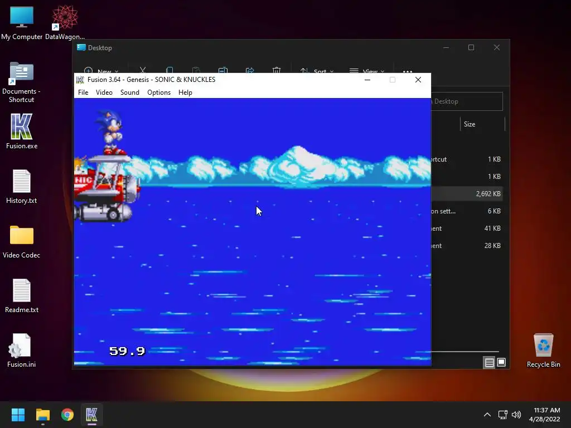Select the History.txt file icon
The width and height of the screenshot is (571, 428).
coord(22,187)
